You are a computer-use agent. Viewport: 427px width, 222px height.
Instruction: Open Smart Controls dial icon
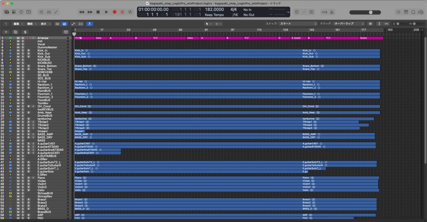pos(41,12)
